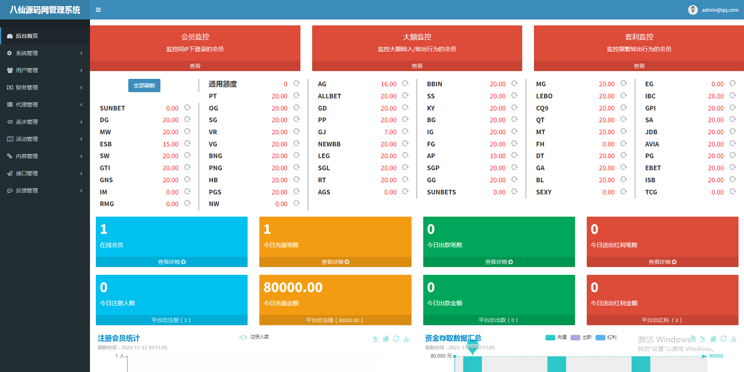Refresh the RMG platform balance
The width and height of the screenshot is (744, 372).
187,203
